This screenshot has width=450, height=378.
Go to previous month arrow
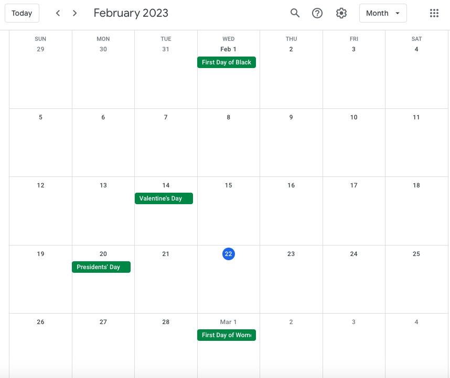(58, 13)
